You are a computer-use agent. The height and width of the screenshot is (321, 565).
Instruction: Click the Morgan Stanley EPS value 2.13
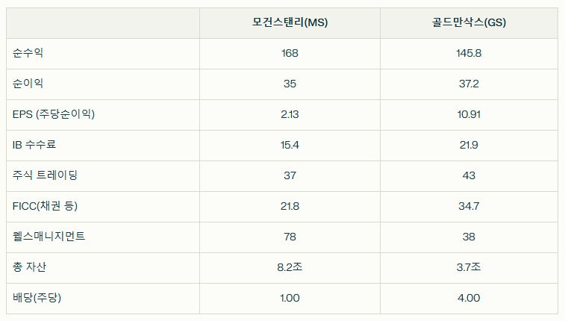point(290,114)
